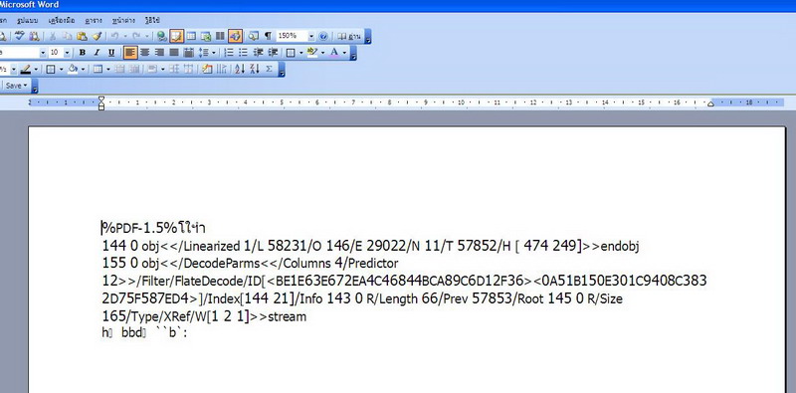Click the Insert Table icon
The image size is (796, 393).
191,36
